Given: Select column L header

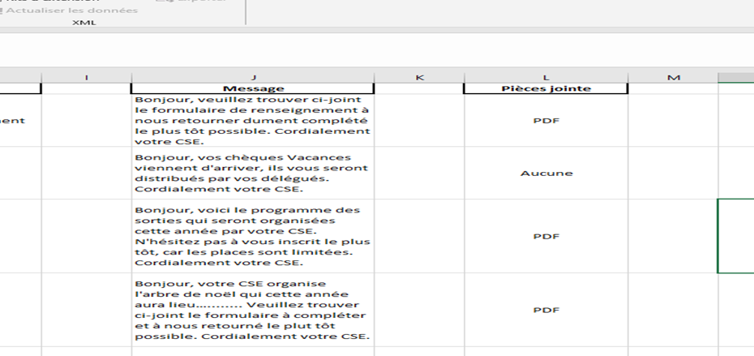Looking at the screenshot, I should point(546,77).
